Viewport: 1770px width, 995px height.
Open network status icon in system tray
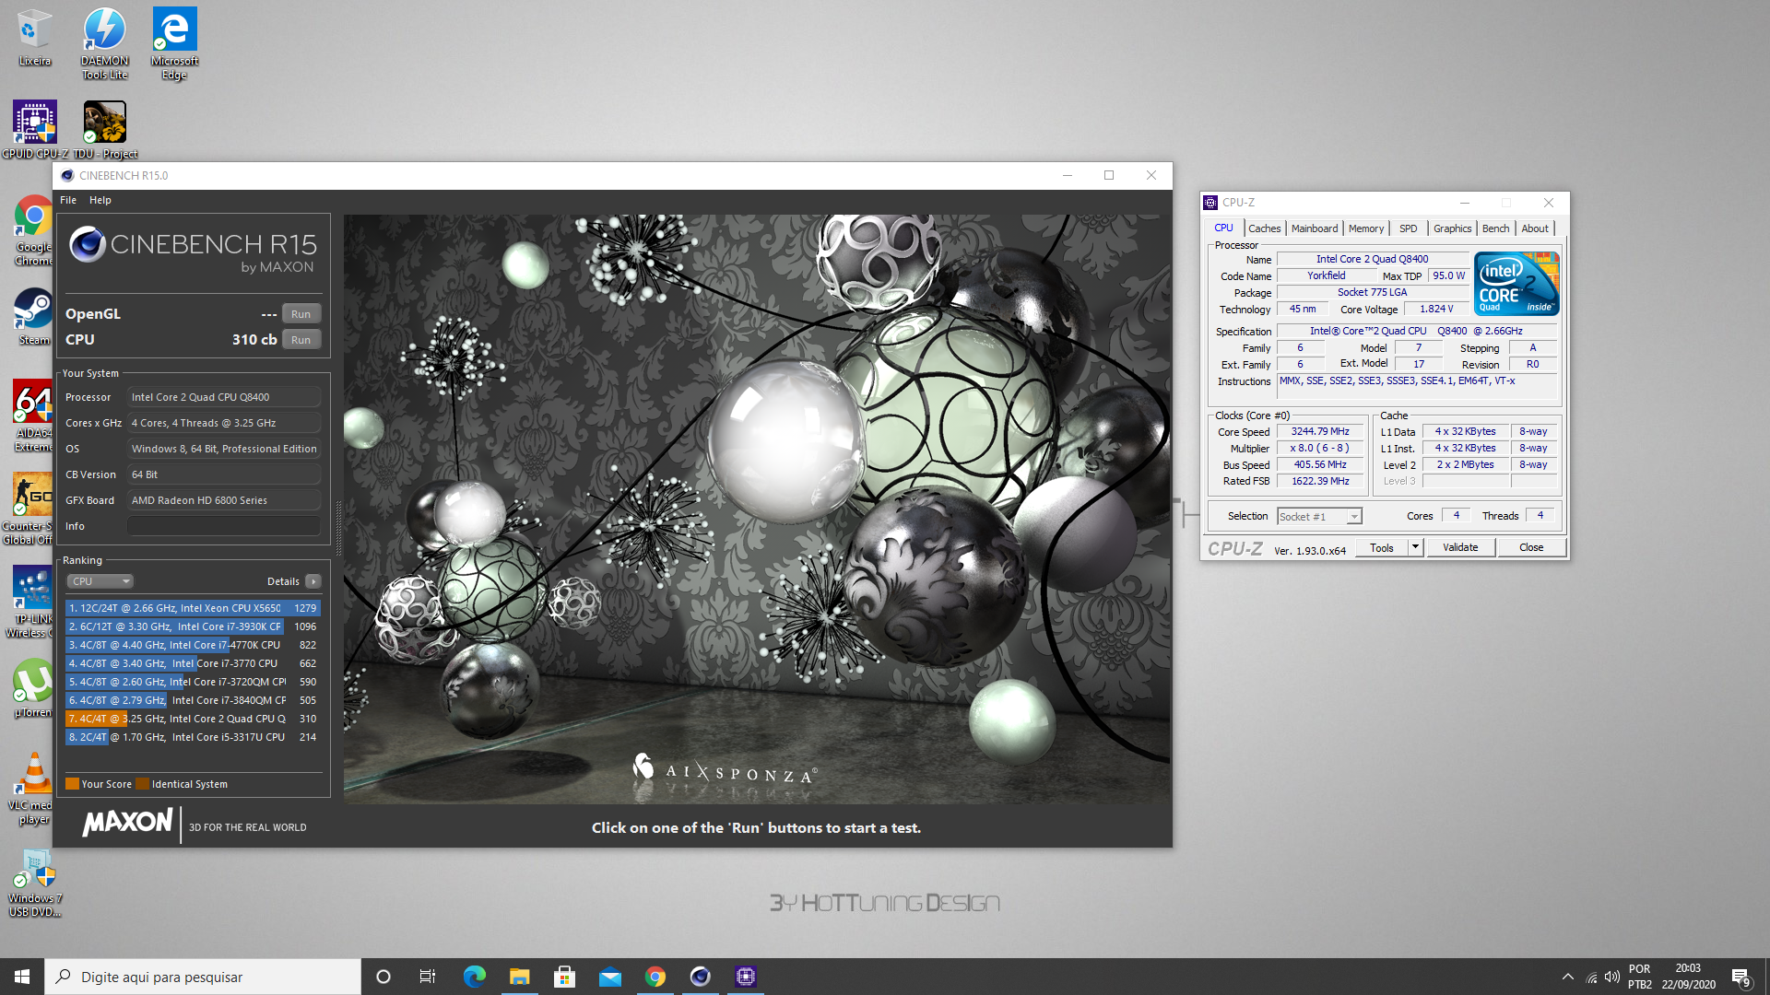tap(1591, 977)
